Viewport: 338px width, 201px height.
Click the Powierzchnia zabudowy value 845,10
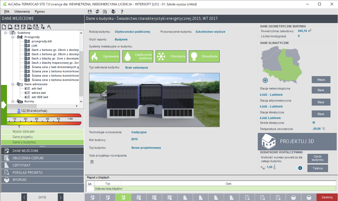pos(303,31)
